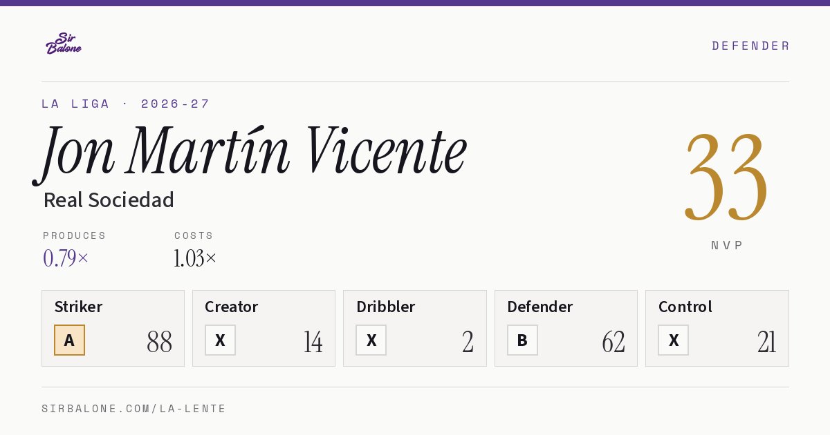Click the COSTS label
Viewport: 830px width, 435px height.
[x=194, y=235]
